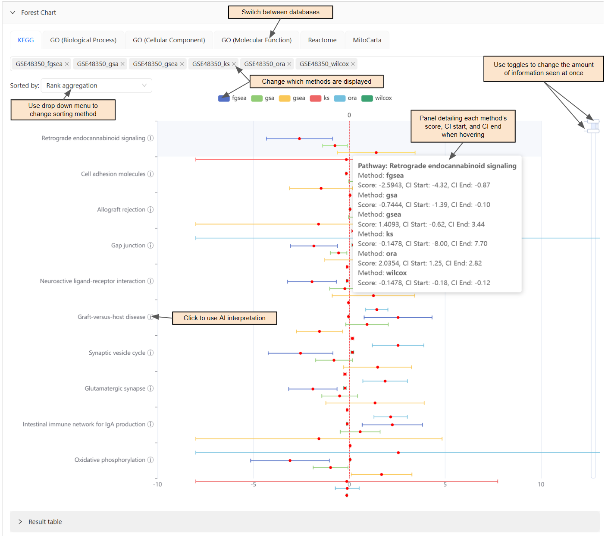Click the MitoCarta database tab
This screenshot has width=608, height=536.
367,40
